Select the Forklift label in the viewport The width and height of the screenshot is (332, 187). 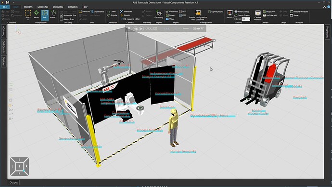[257, 110]
